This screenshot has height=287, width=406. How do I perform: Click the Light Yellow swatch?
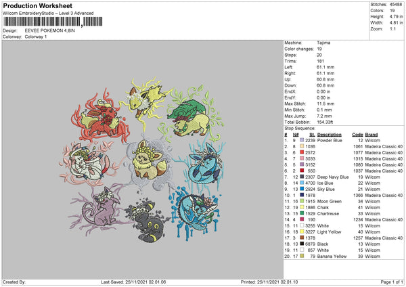[x=302, y=231]
